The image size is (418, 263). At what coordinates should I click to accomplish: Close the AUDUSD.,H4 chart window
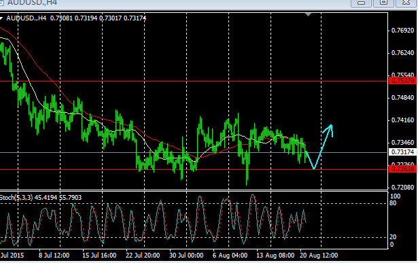(x=406, y=3)
